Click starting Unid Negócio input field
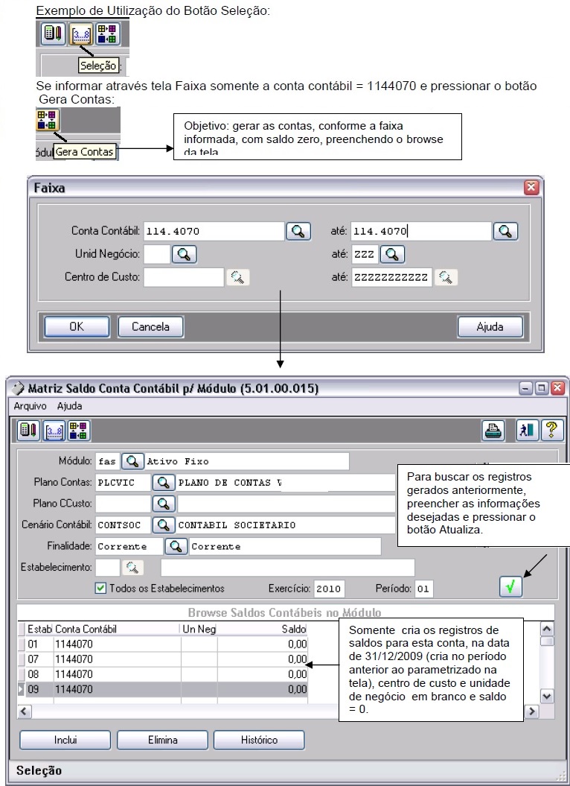The height and width of the screenshot is (786, 570). [157, 254]
